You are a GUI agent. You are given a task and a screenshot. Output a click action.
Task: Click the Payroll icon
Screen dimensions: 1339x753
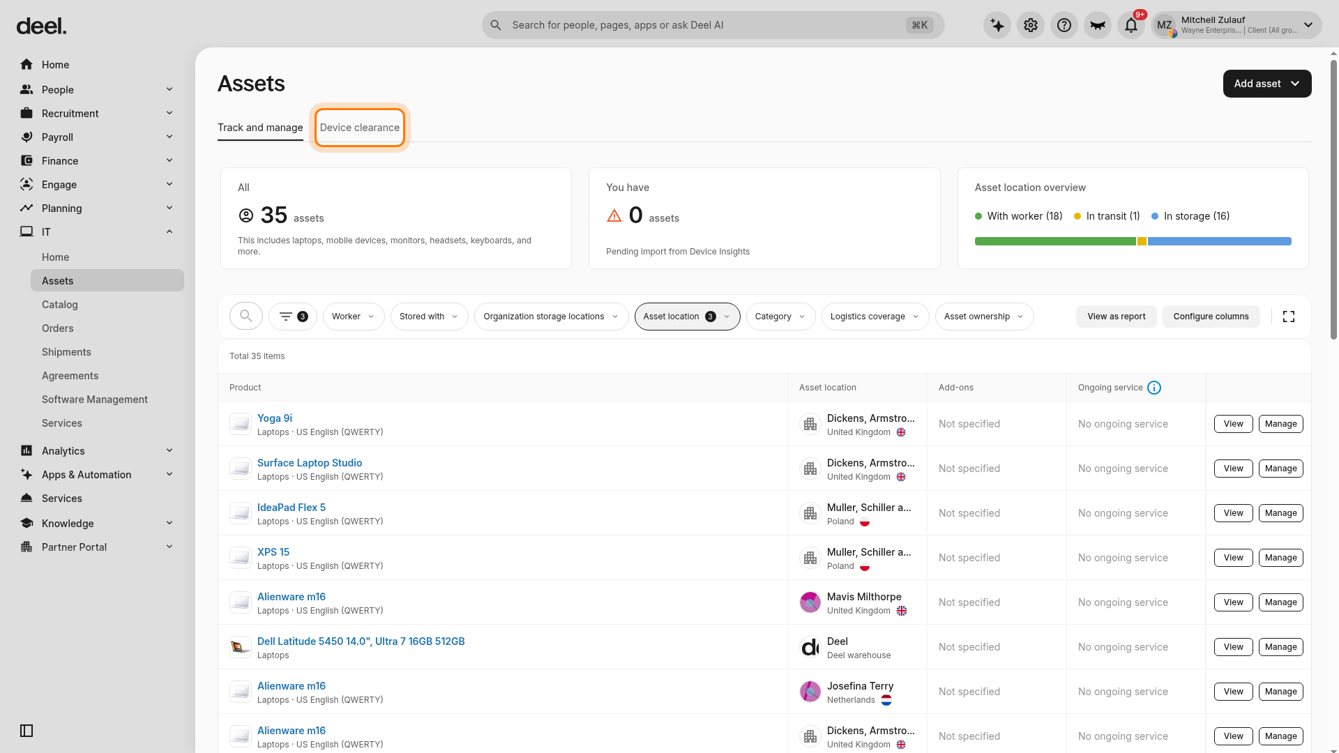click(27, 137)
